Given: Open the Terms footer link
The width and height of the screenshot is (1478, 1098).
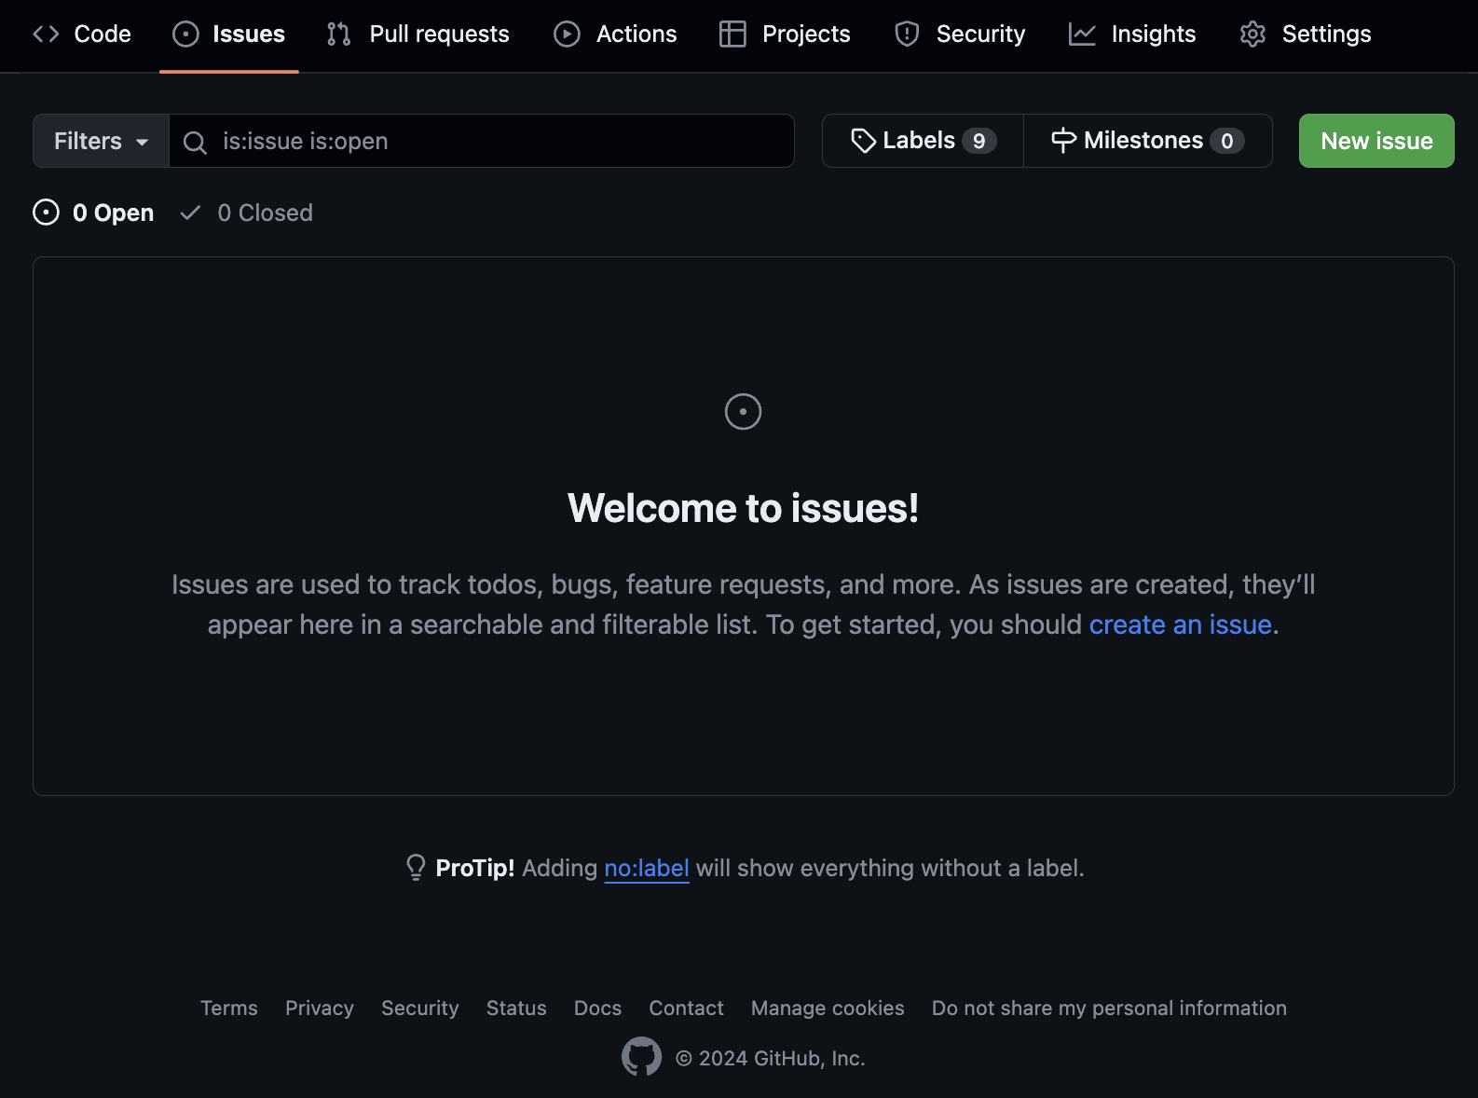Looking at the screenshot, I should 229,1008.
